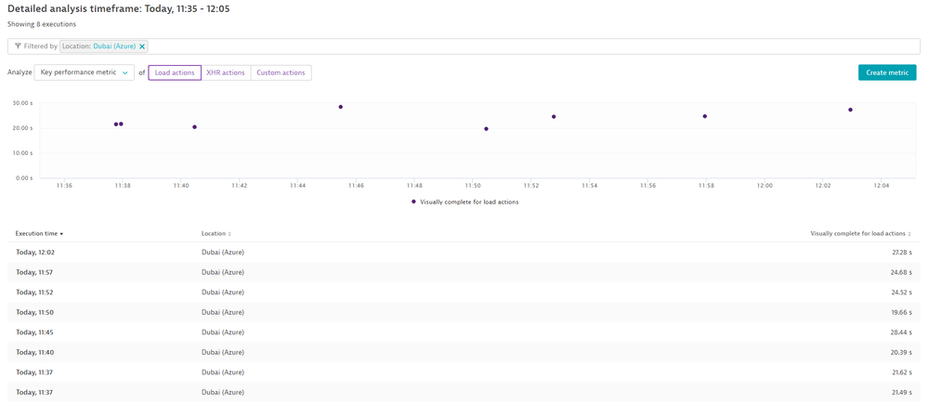Toggle Visually complete legend series
This screenshot has height=404, width=928.
coord(464,202)
